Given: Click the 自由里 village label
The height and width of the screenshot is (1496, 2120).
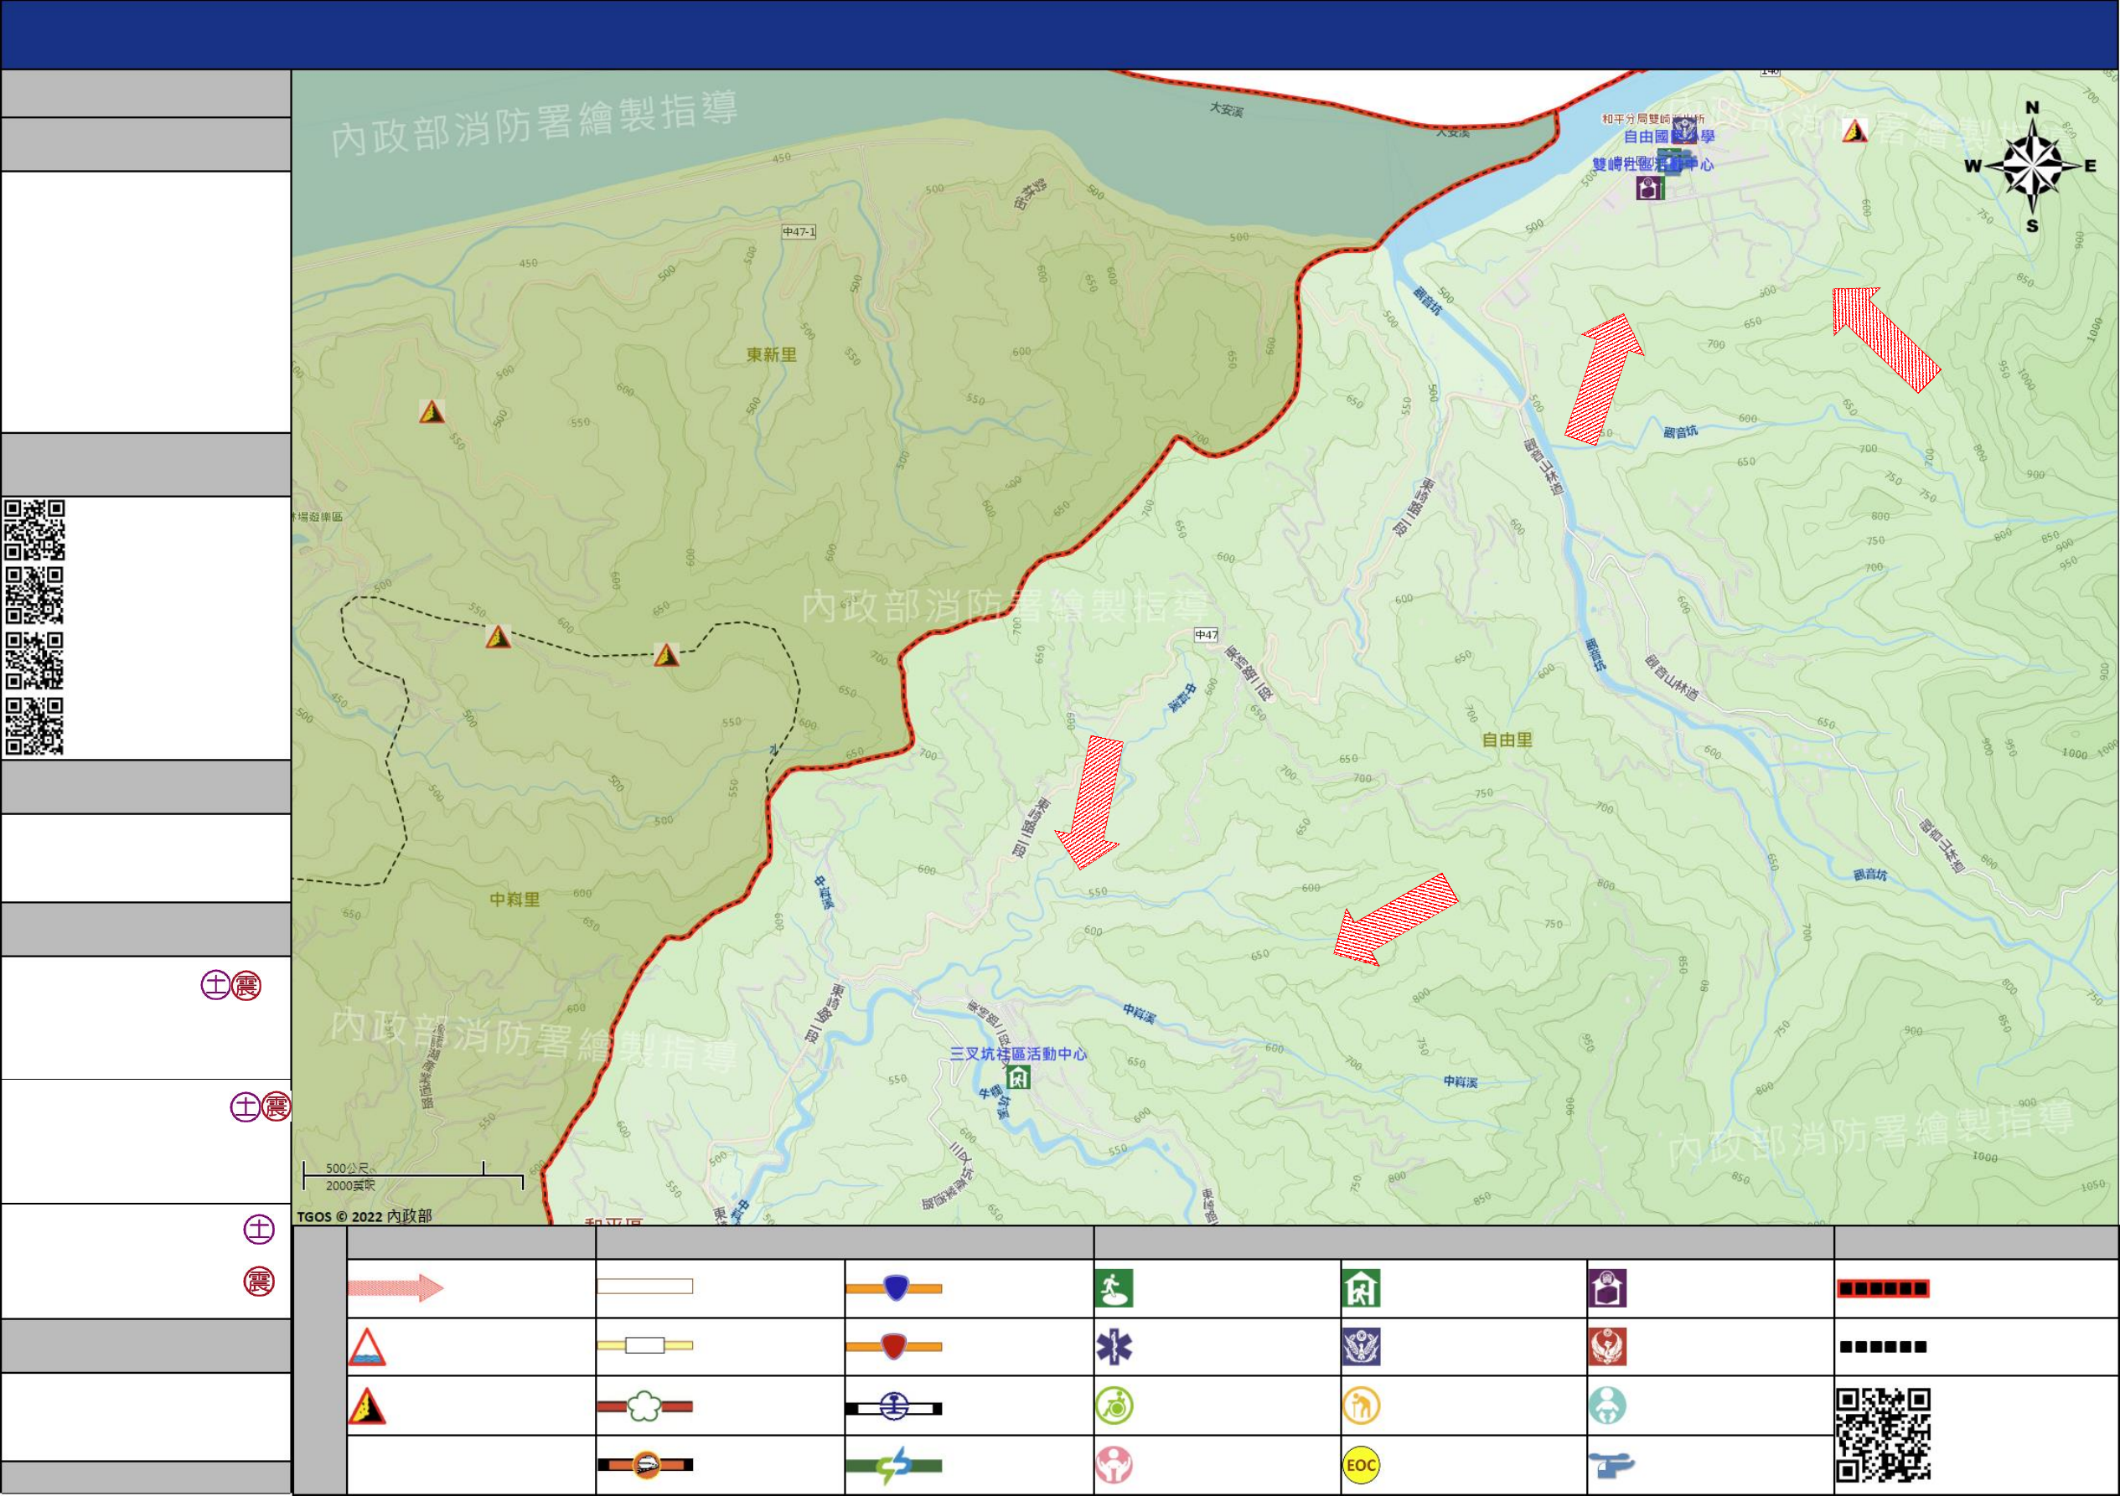Looking at the screenshot, I should (1507, 740).
